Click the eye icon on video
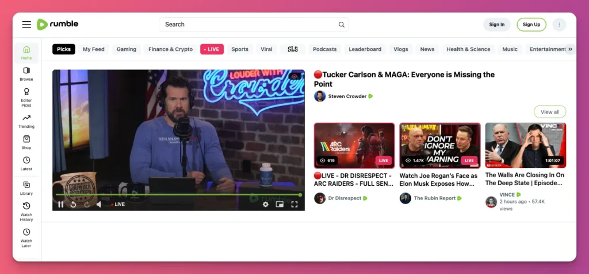This screenshot has width=589, height=274. [294, 76]
